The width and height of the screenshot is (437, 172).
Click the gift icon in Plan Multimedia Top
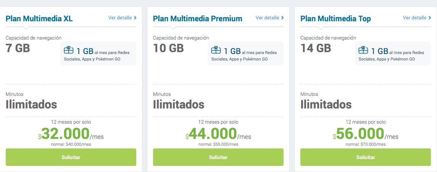(x=363, y=50)
